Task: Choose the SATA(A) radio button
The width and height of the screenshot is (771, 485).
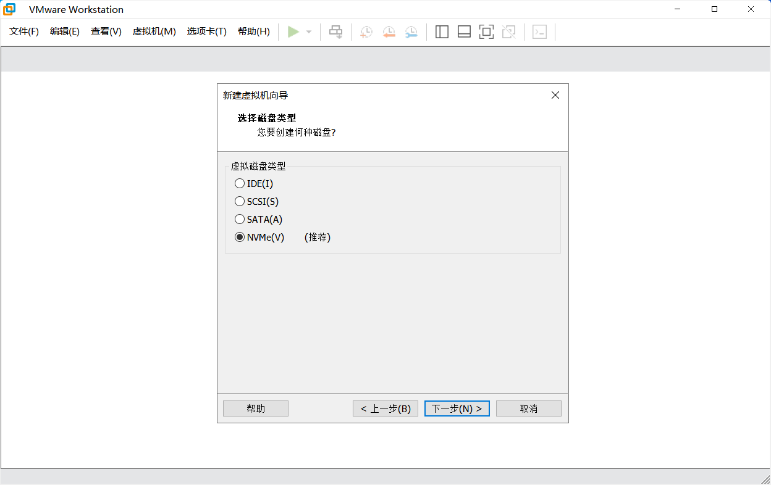Action: coord(240,219)
